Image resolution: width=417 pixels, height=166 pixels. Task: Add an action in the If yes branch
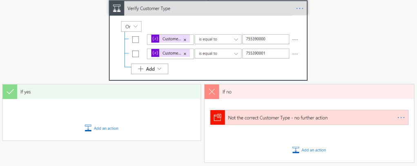(x=102, y=128)
